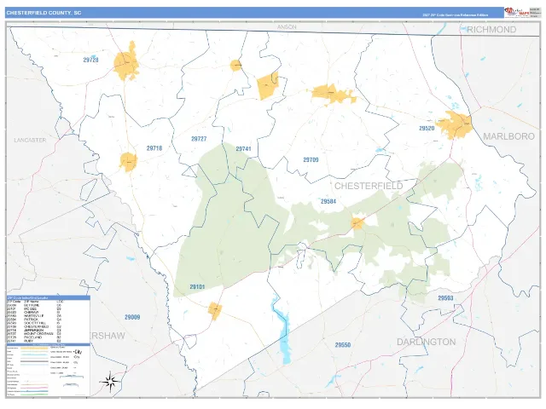Click the reference edition subtitle in header bar
The image size is (546, 409).
[455, 15]
